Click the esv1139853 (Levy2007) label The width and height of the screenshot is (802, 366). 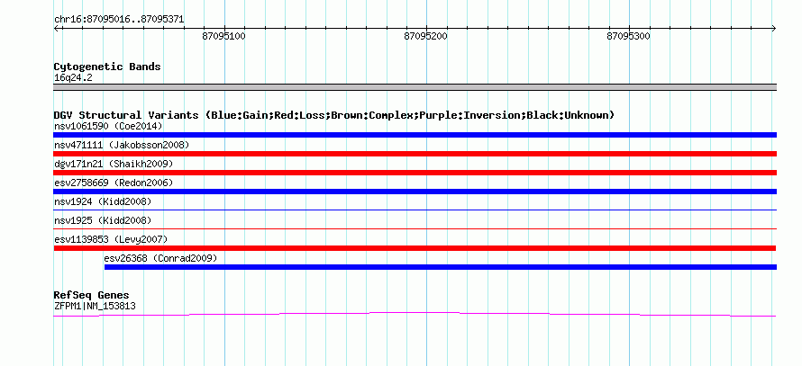click(x=111, y=239)
